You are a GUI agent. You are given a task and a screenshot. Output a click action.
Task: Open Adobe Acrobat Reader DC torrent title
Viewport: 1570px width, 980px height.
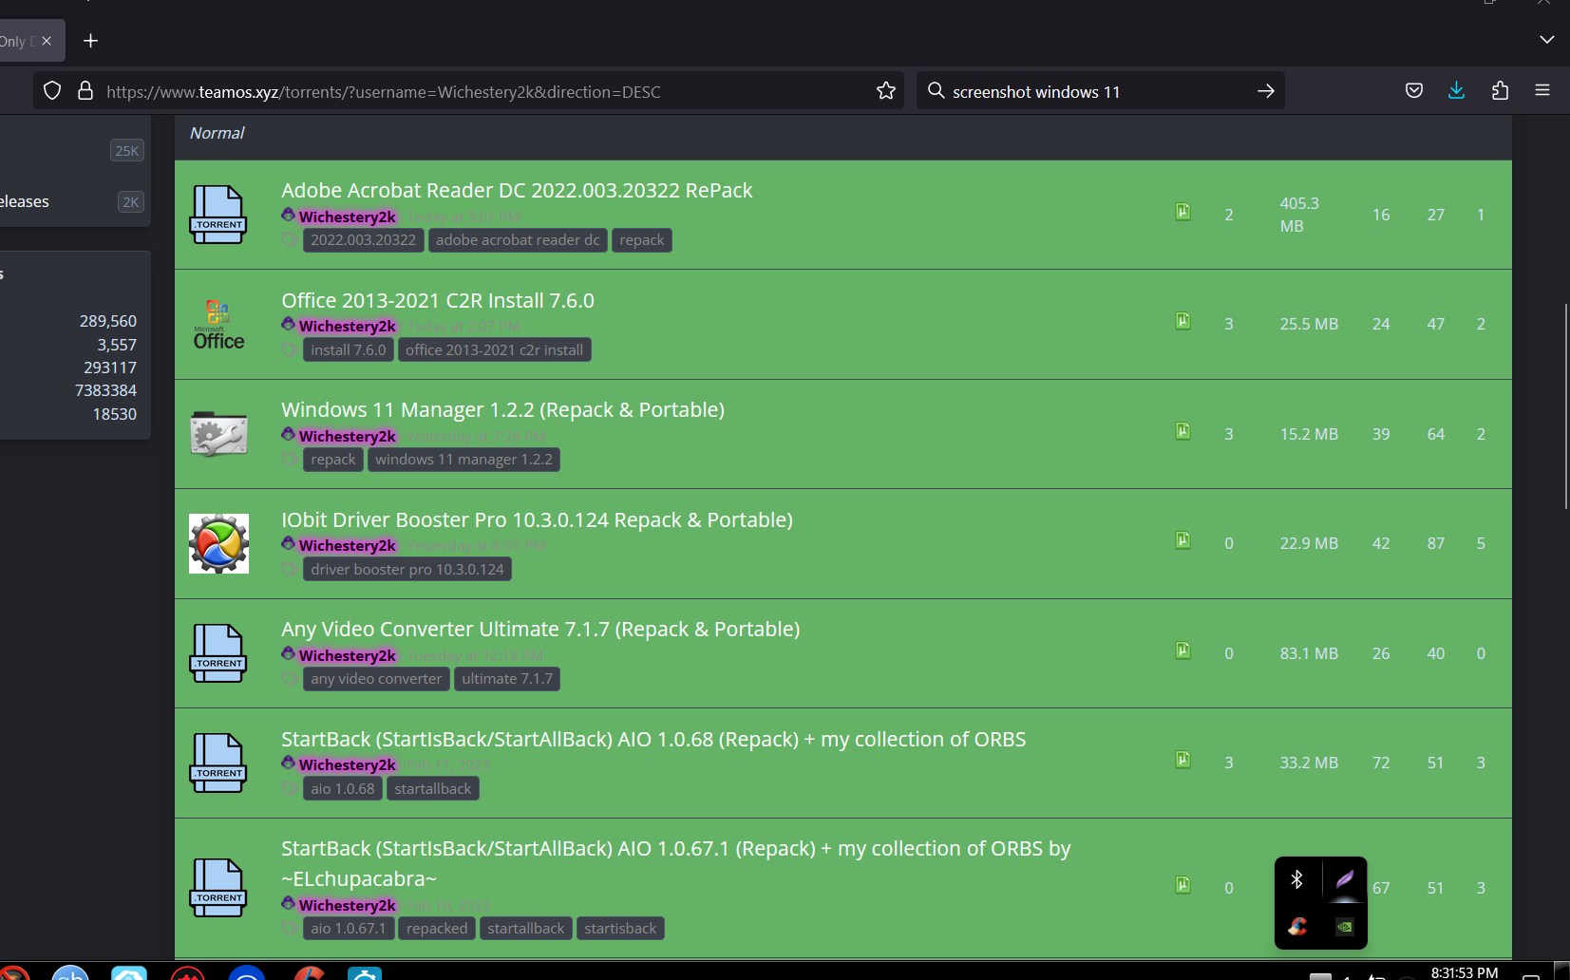pos(517,190)
